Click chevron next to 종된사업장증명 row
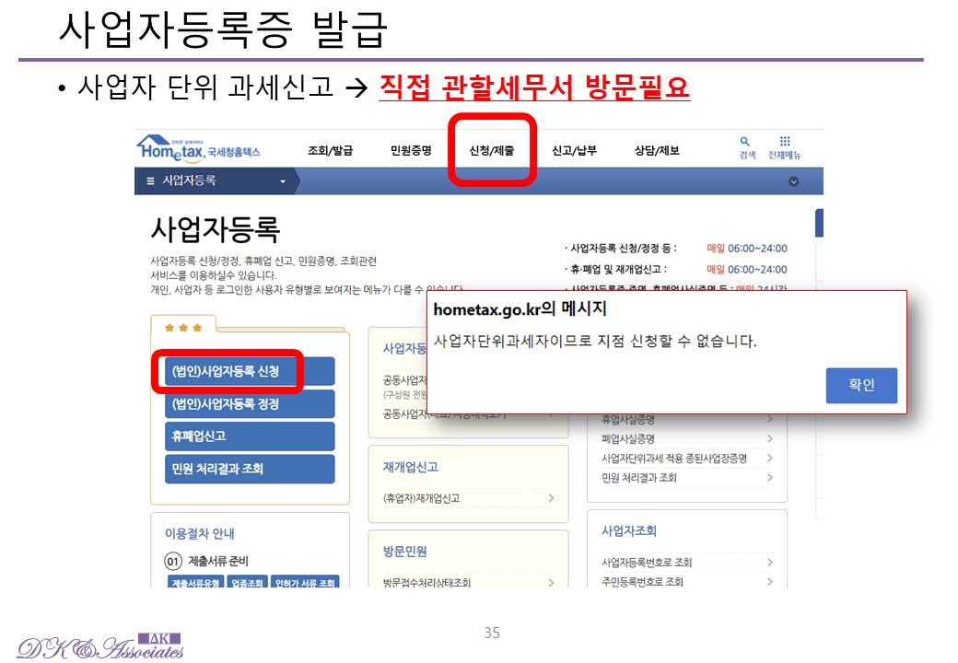 click(770, 458)
